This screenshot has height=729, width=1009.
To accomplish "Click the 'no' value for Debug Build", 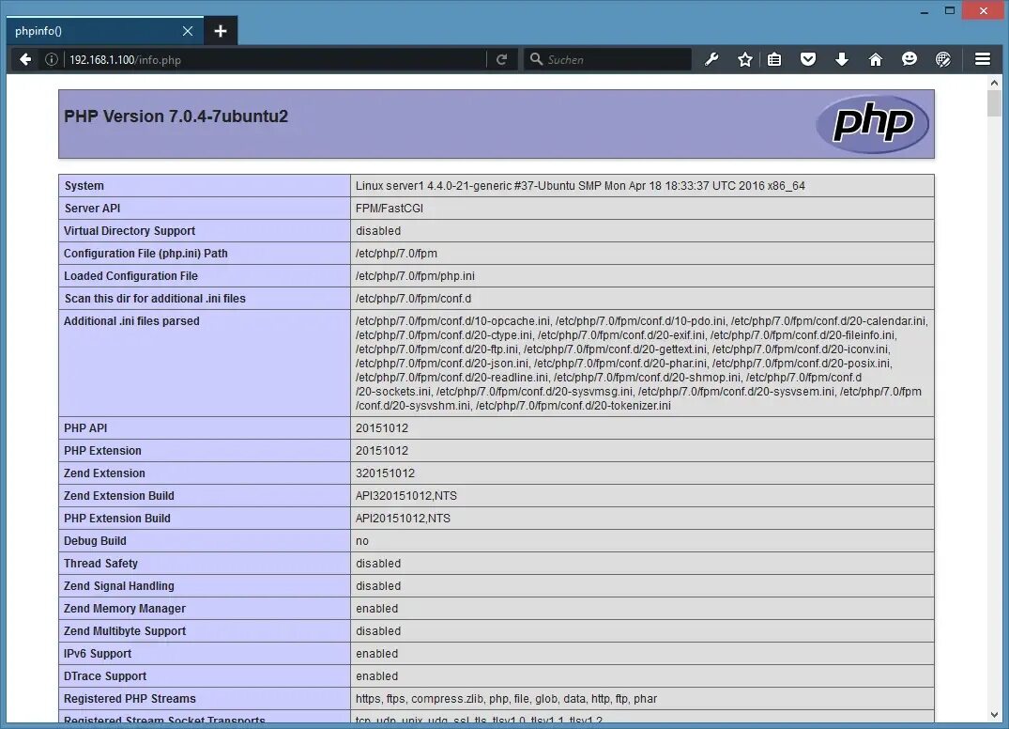I will (x=362, y=541).
